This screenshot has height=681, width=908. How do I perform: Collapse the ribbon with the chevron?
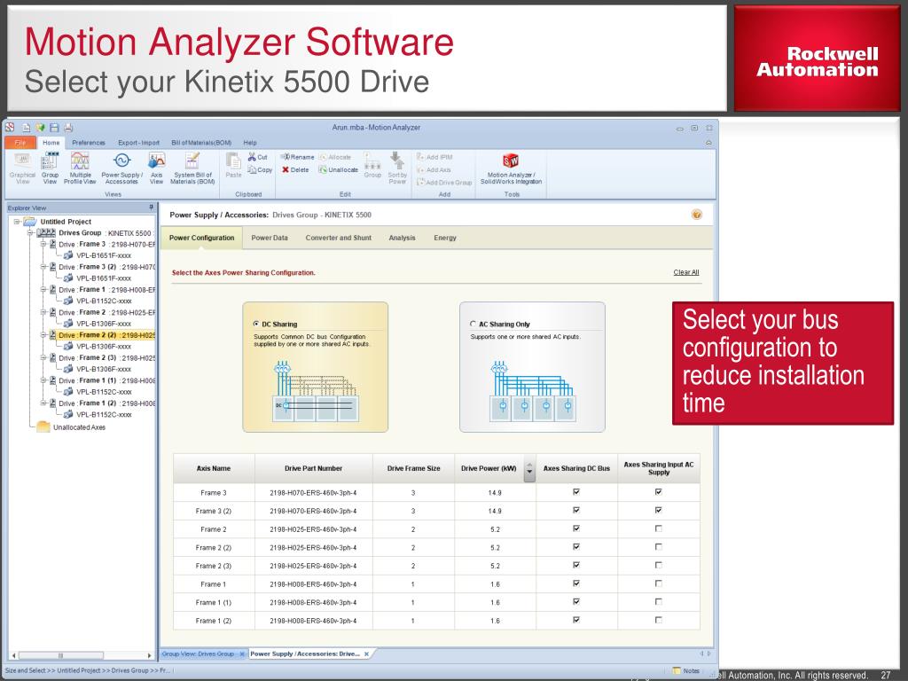(x=708, y=143)
